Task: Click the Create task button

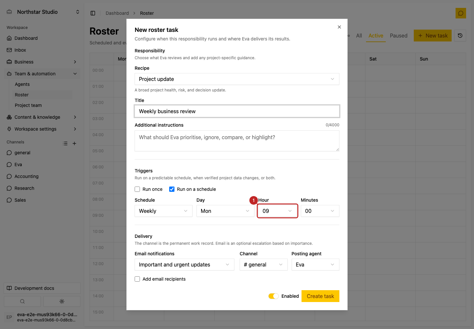Action: click(x=320, y=296)
